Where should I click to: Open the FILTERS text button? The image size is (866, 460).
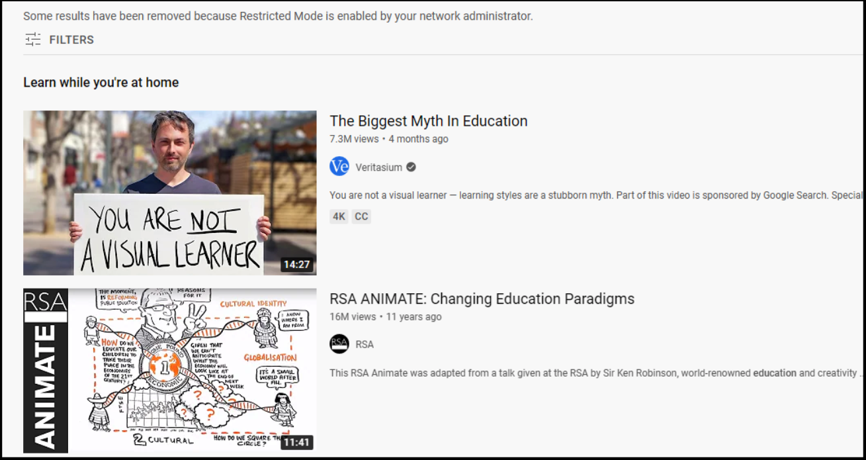71,40
